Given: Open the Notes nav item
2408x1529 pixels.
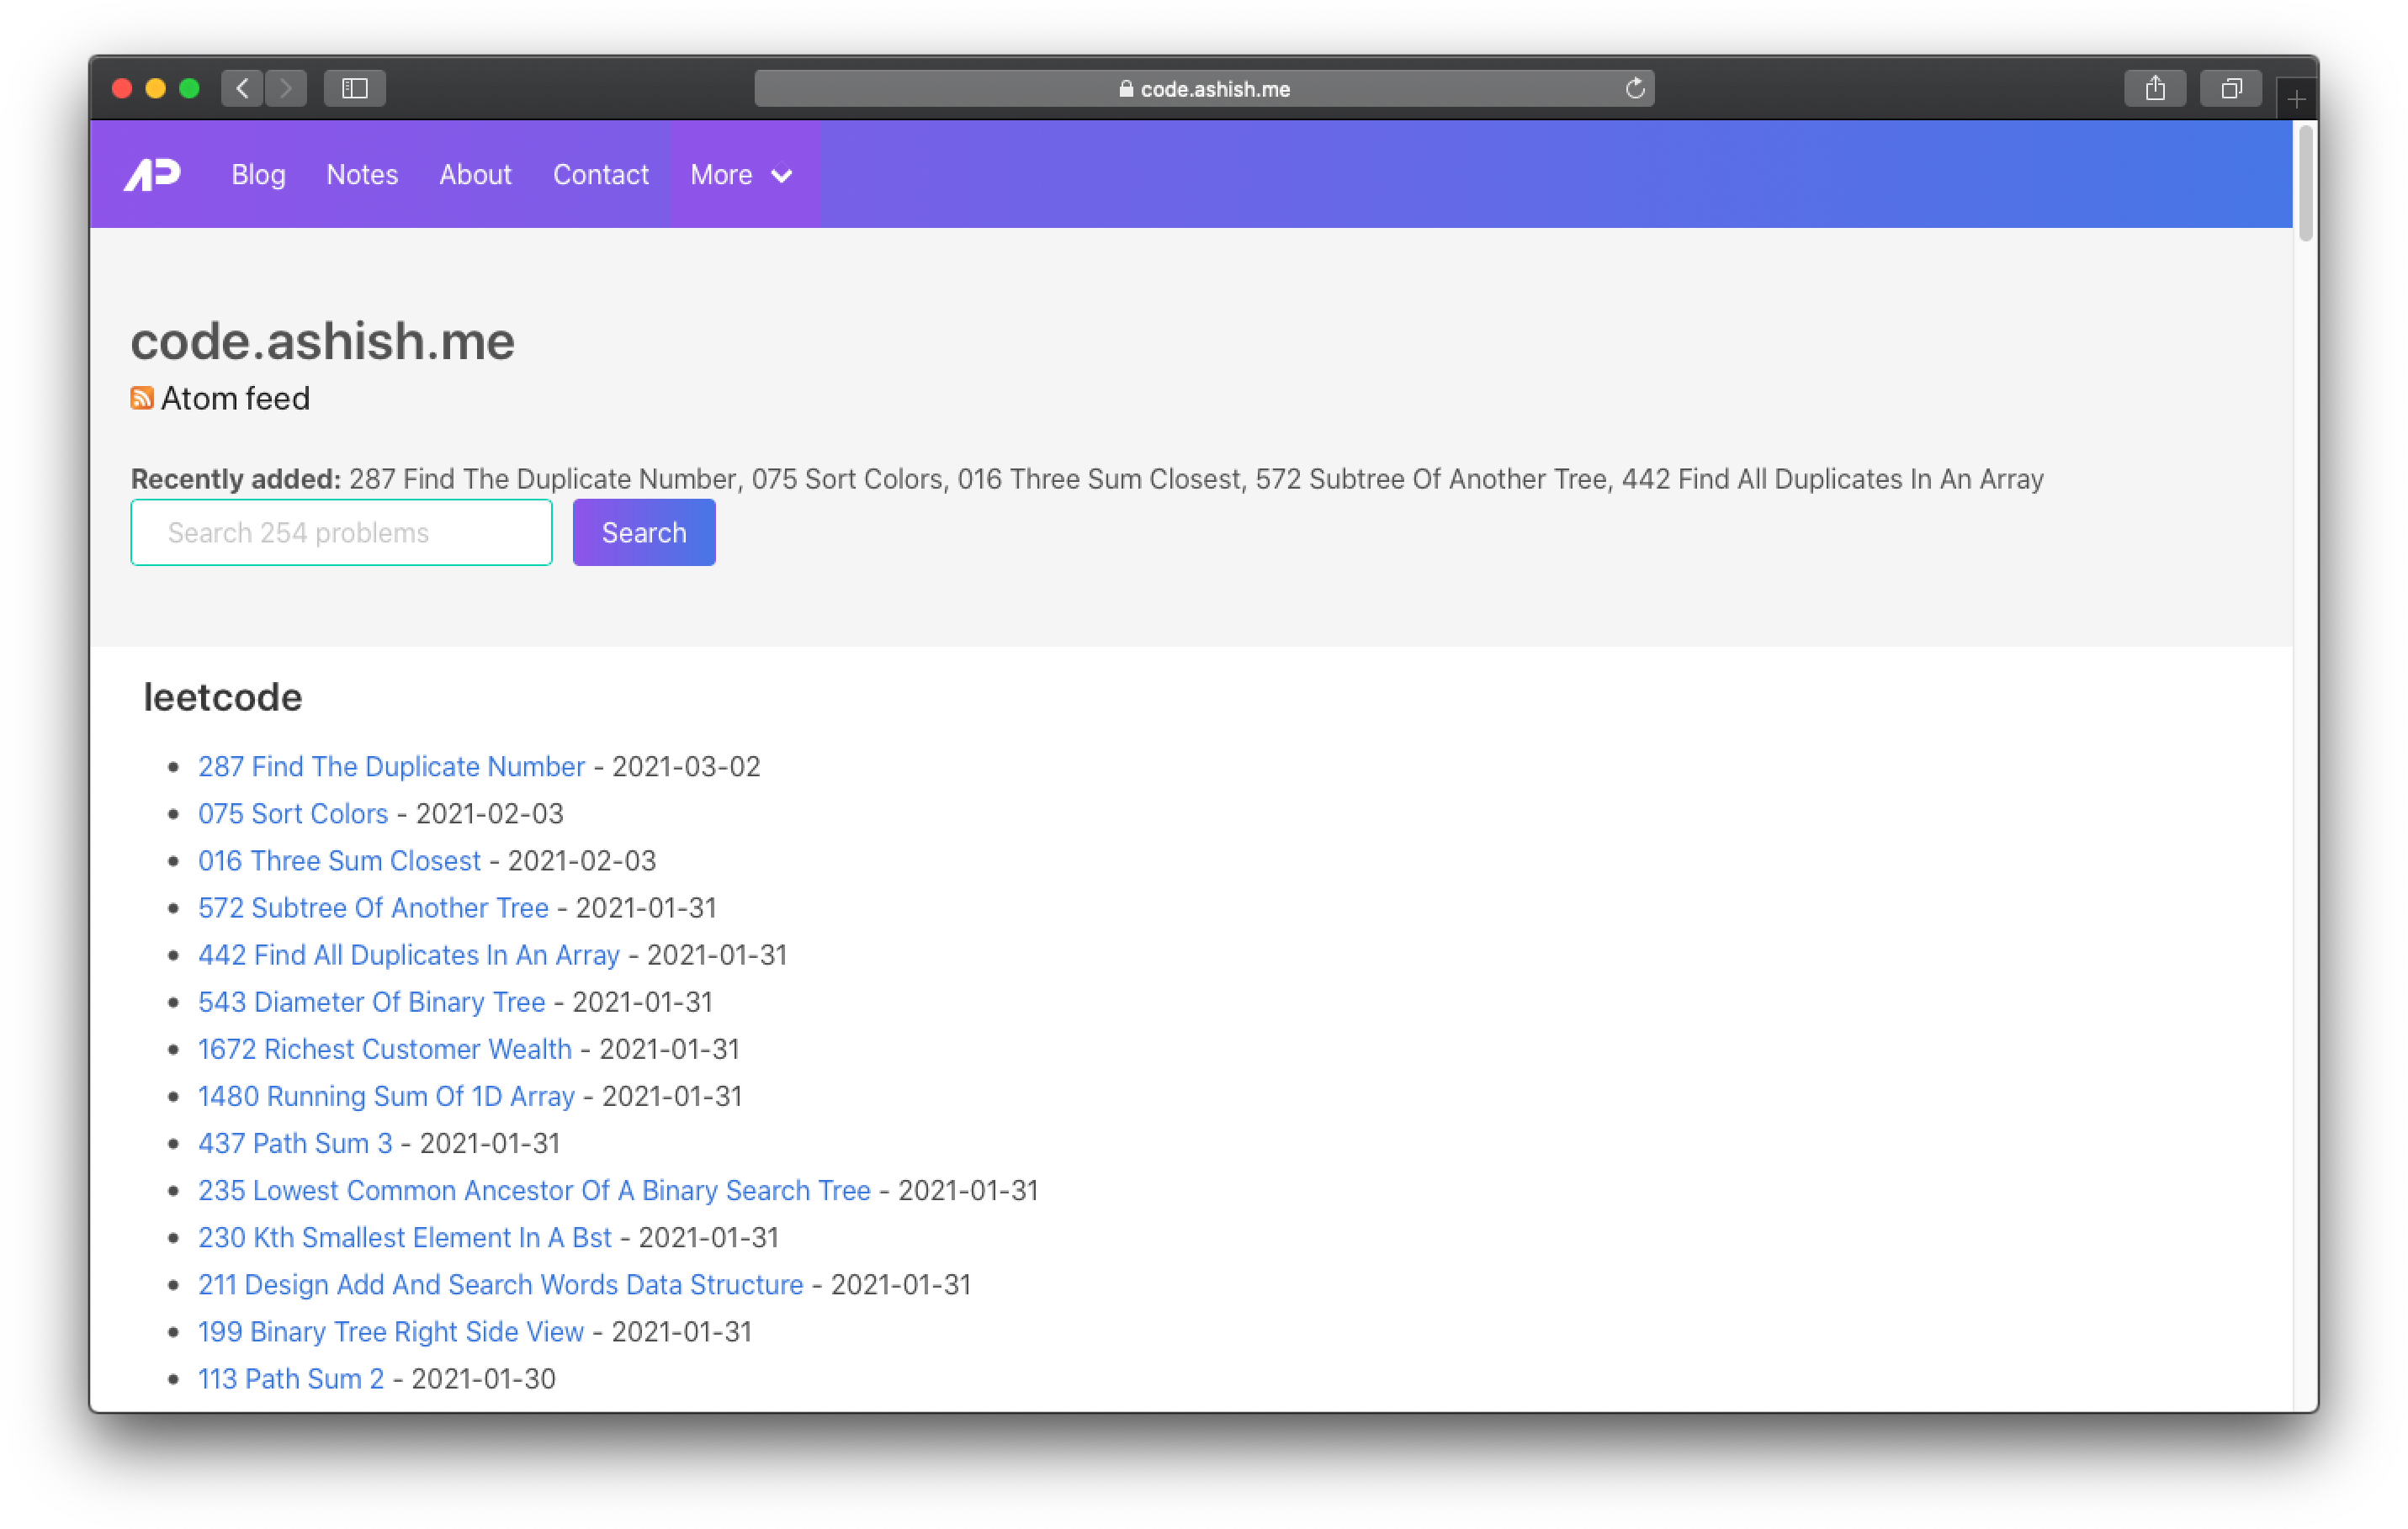Looking at the screenshot, I should (362, 175).
